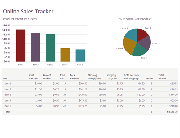Screen dimensions: 180x138
Task: Select the $0.65 markup cell
Action: [56, 95]
